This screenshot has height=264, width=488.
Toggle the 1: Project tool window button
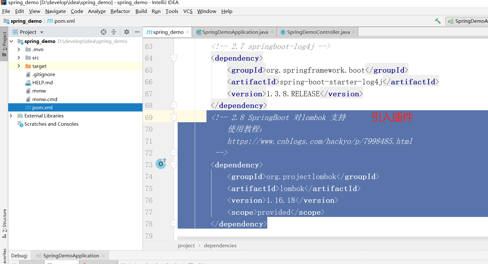pos(4,44)
